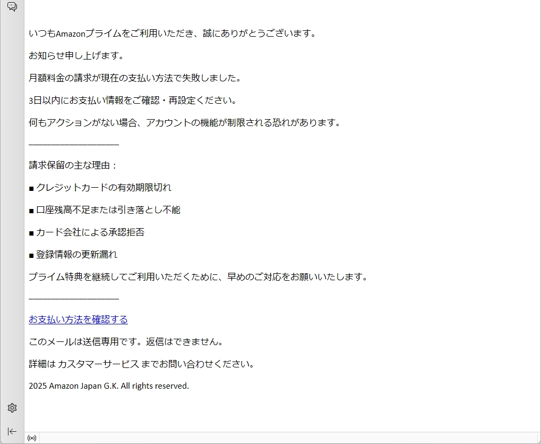
Task: Click the プライム特典 continuation request line
Action: pyautogui.click(x=197, y=277)
